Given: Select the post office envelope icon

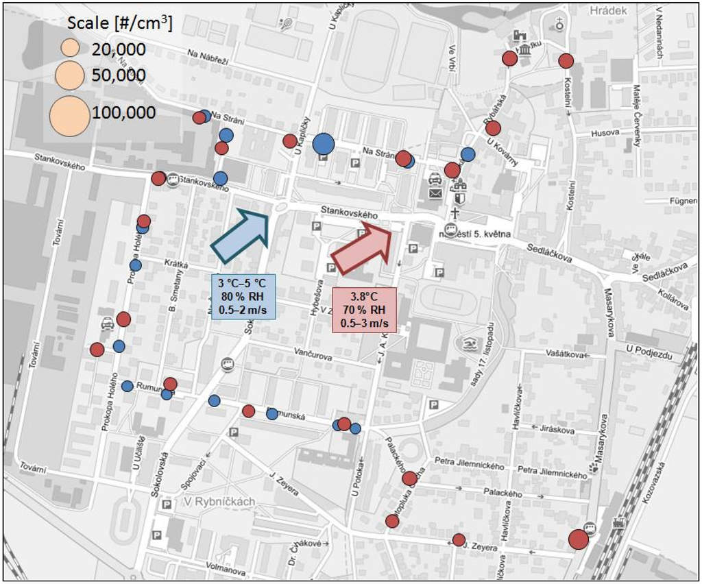Looking at the screenshot, I should pyautogui.click(x=435, y=193).
